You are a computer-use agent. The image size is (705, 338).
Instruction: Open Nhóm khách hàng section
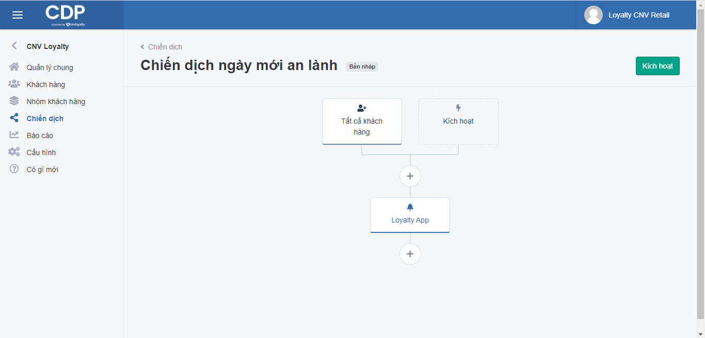(x=56, y=102)
